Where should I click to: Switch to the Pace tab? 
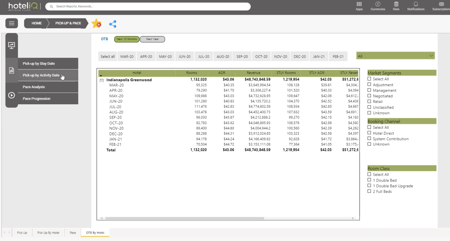pyautogui.click(x=73, y=233)
